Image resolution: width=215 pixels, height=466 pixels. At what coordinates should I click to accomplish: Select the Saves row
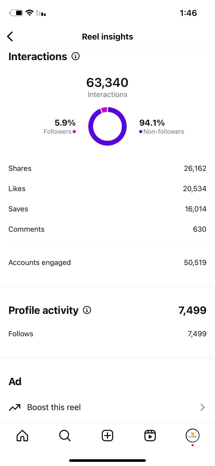107,209
